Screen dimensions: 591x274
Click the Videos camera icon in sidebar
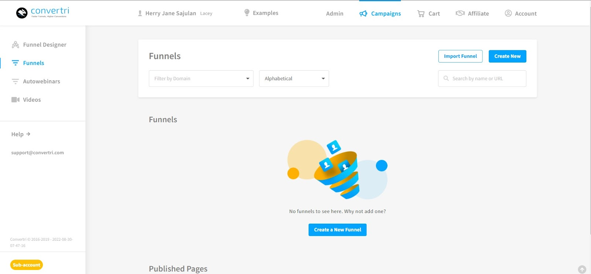(15, 100)
